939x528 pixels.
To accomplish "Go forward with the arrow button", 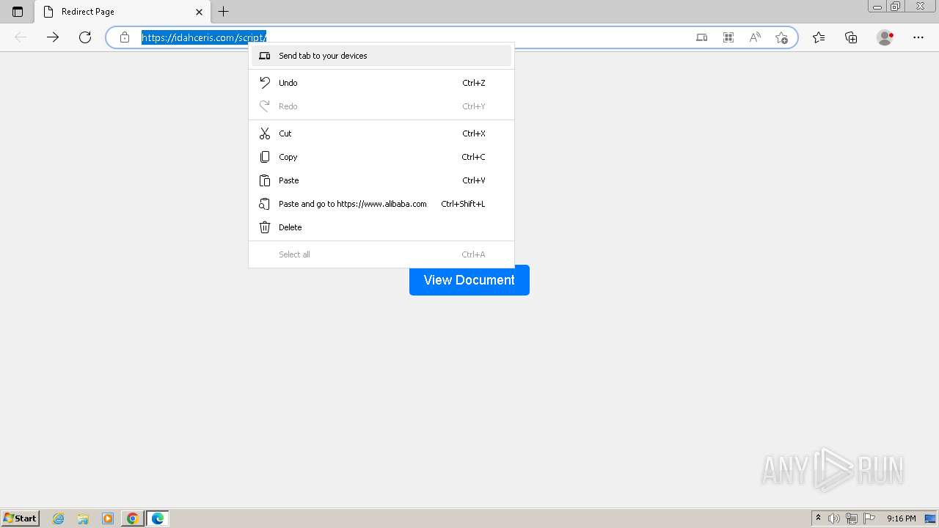I will 53,37.
